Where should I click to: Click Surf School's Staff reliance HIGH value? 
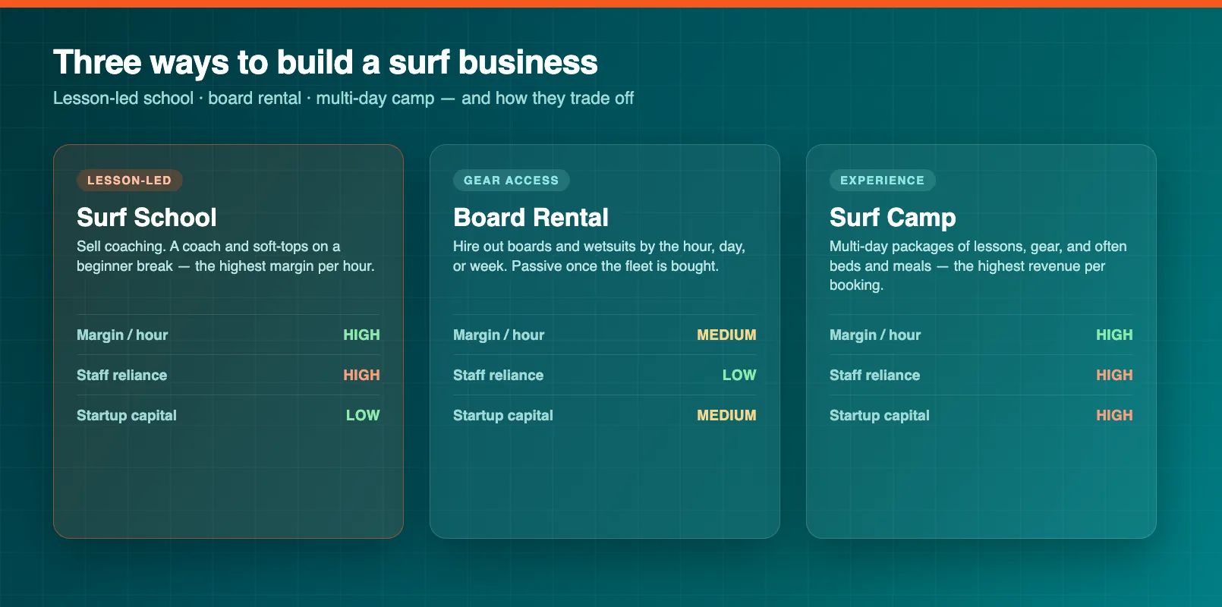(361, 376)
